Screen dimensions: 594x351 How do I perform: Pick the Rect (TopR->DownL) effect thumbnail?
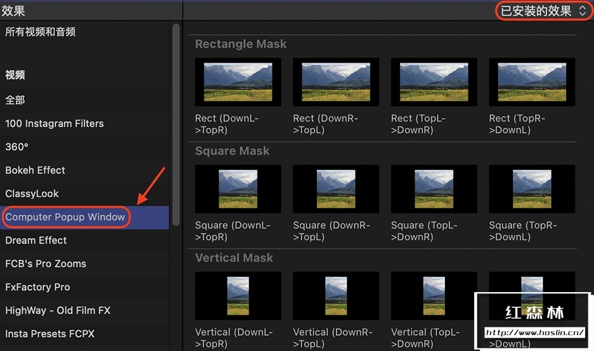coord(532,82)
